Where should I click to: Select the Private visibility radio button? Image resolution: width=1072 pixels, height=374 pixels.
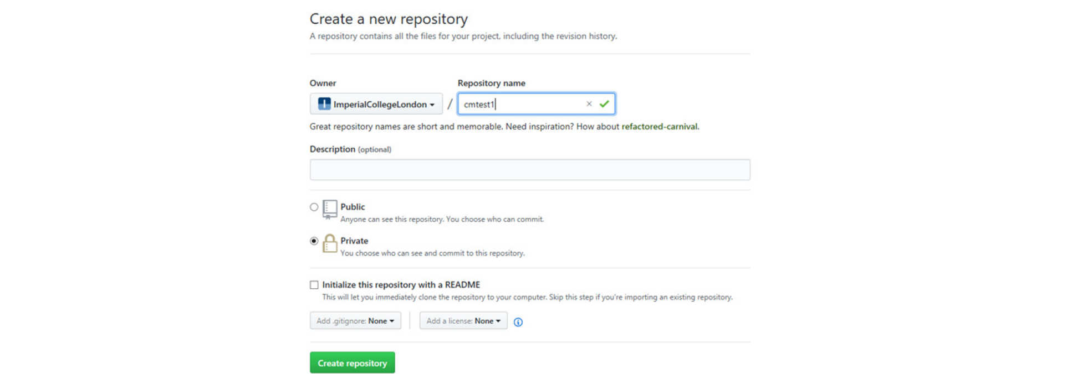click(x=314, y=241)
